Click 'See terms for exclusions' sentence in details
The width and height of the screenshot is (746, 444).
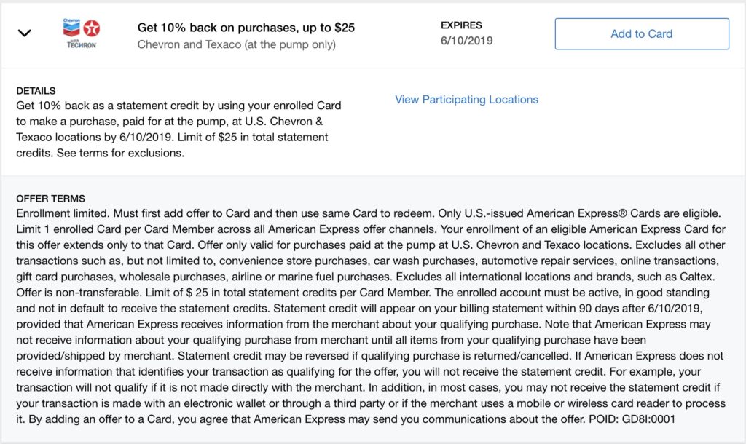[120, 153]
